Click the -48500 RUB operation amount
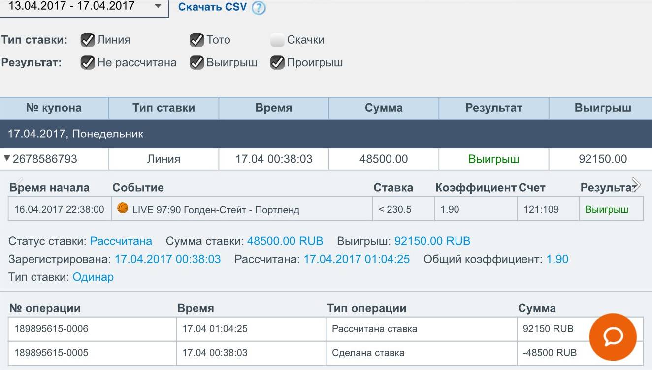652x370 pixels. (550, 353)
